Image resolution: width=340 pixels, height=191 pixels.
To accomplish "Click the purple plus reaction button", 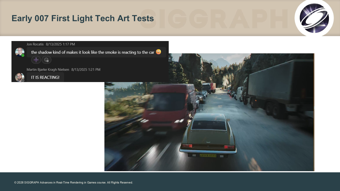I will click(36, 60).
